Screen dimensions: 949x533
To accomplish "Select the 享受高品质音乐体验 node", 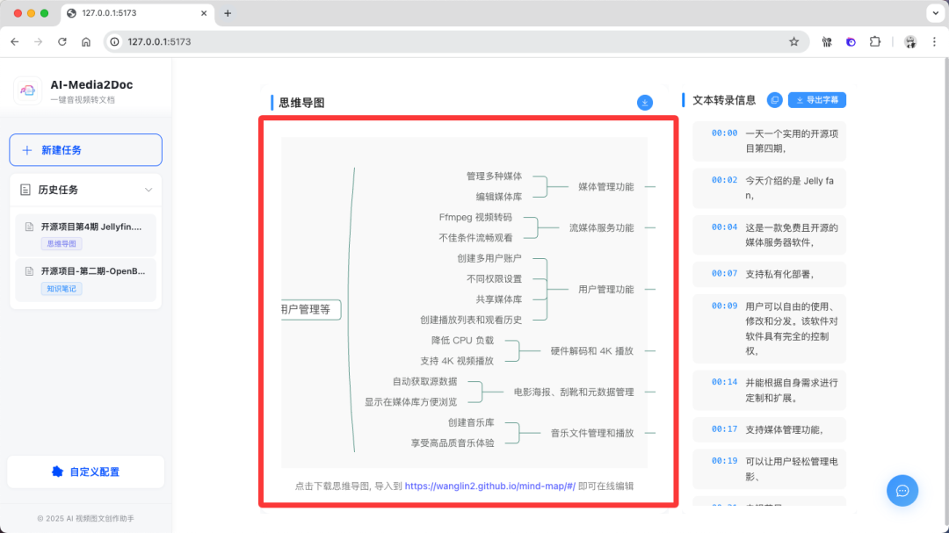I will pyautogui.click(x=453, y=443).
